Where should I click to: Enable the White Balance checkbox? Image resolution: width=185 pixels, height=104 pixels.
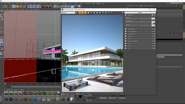click(126, 29)
